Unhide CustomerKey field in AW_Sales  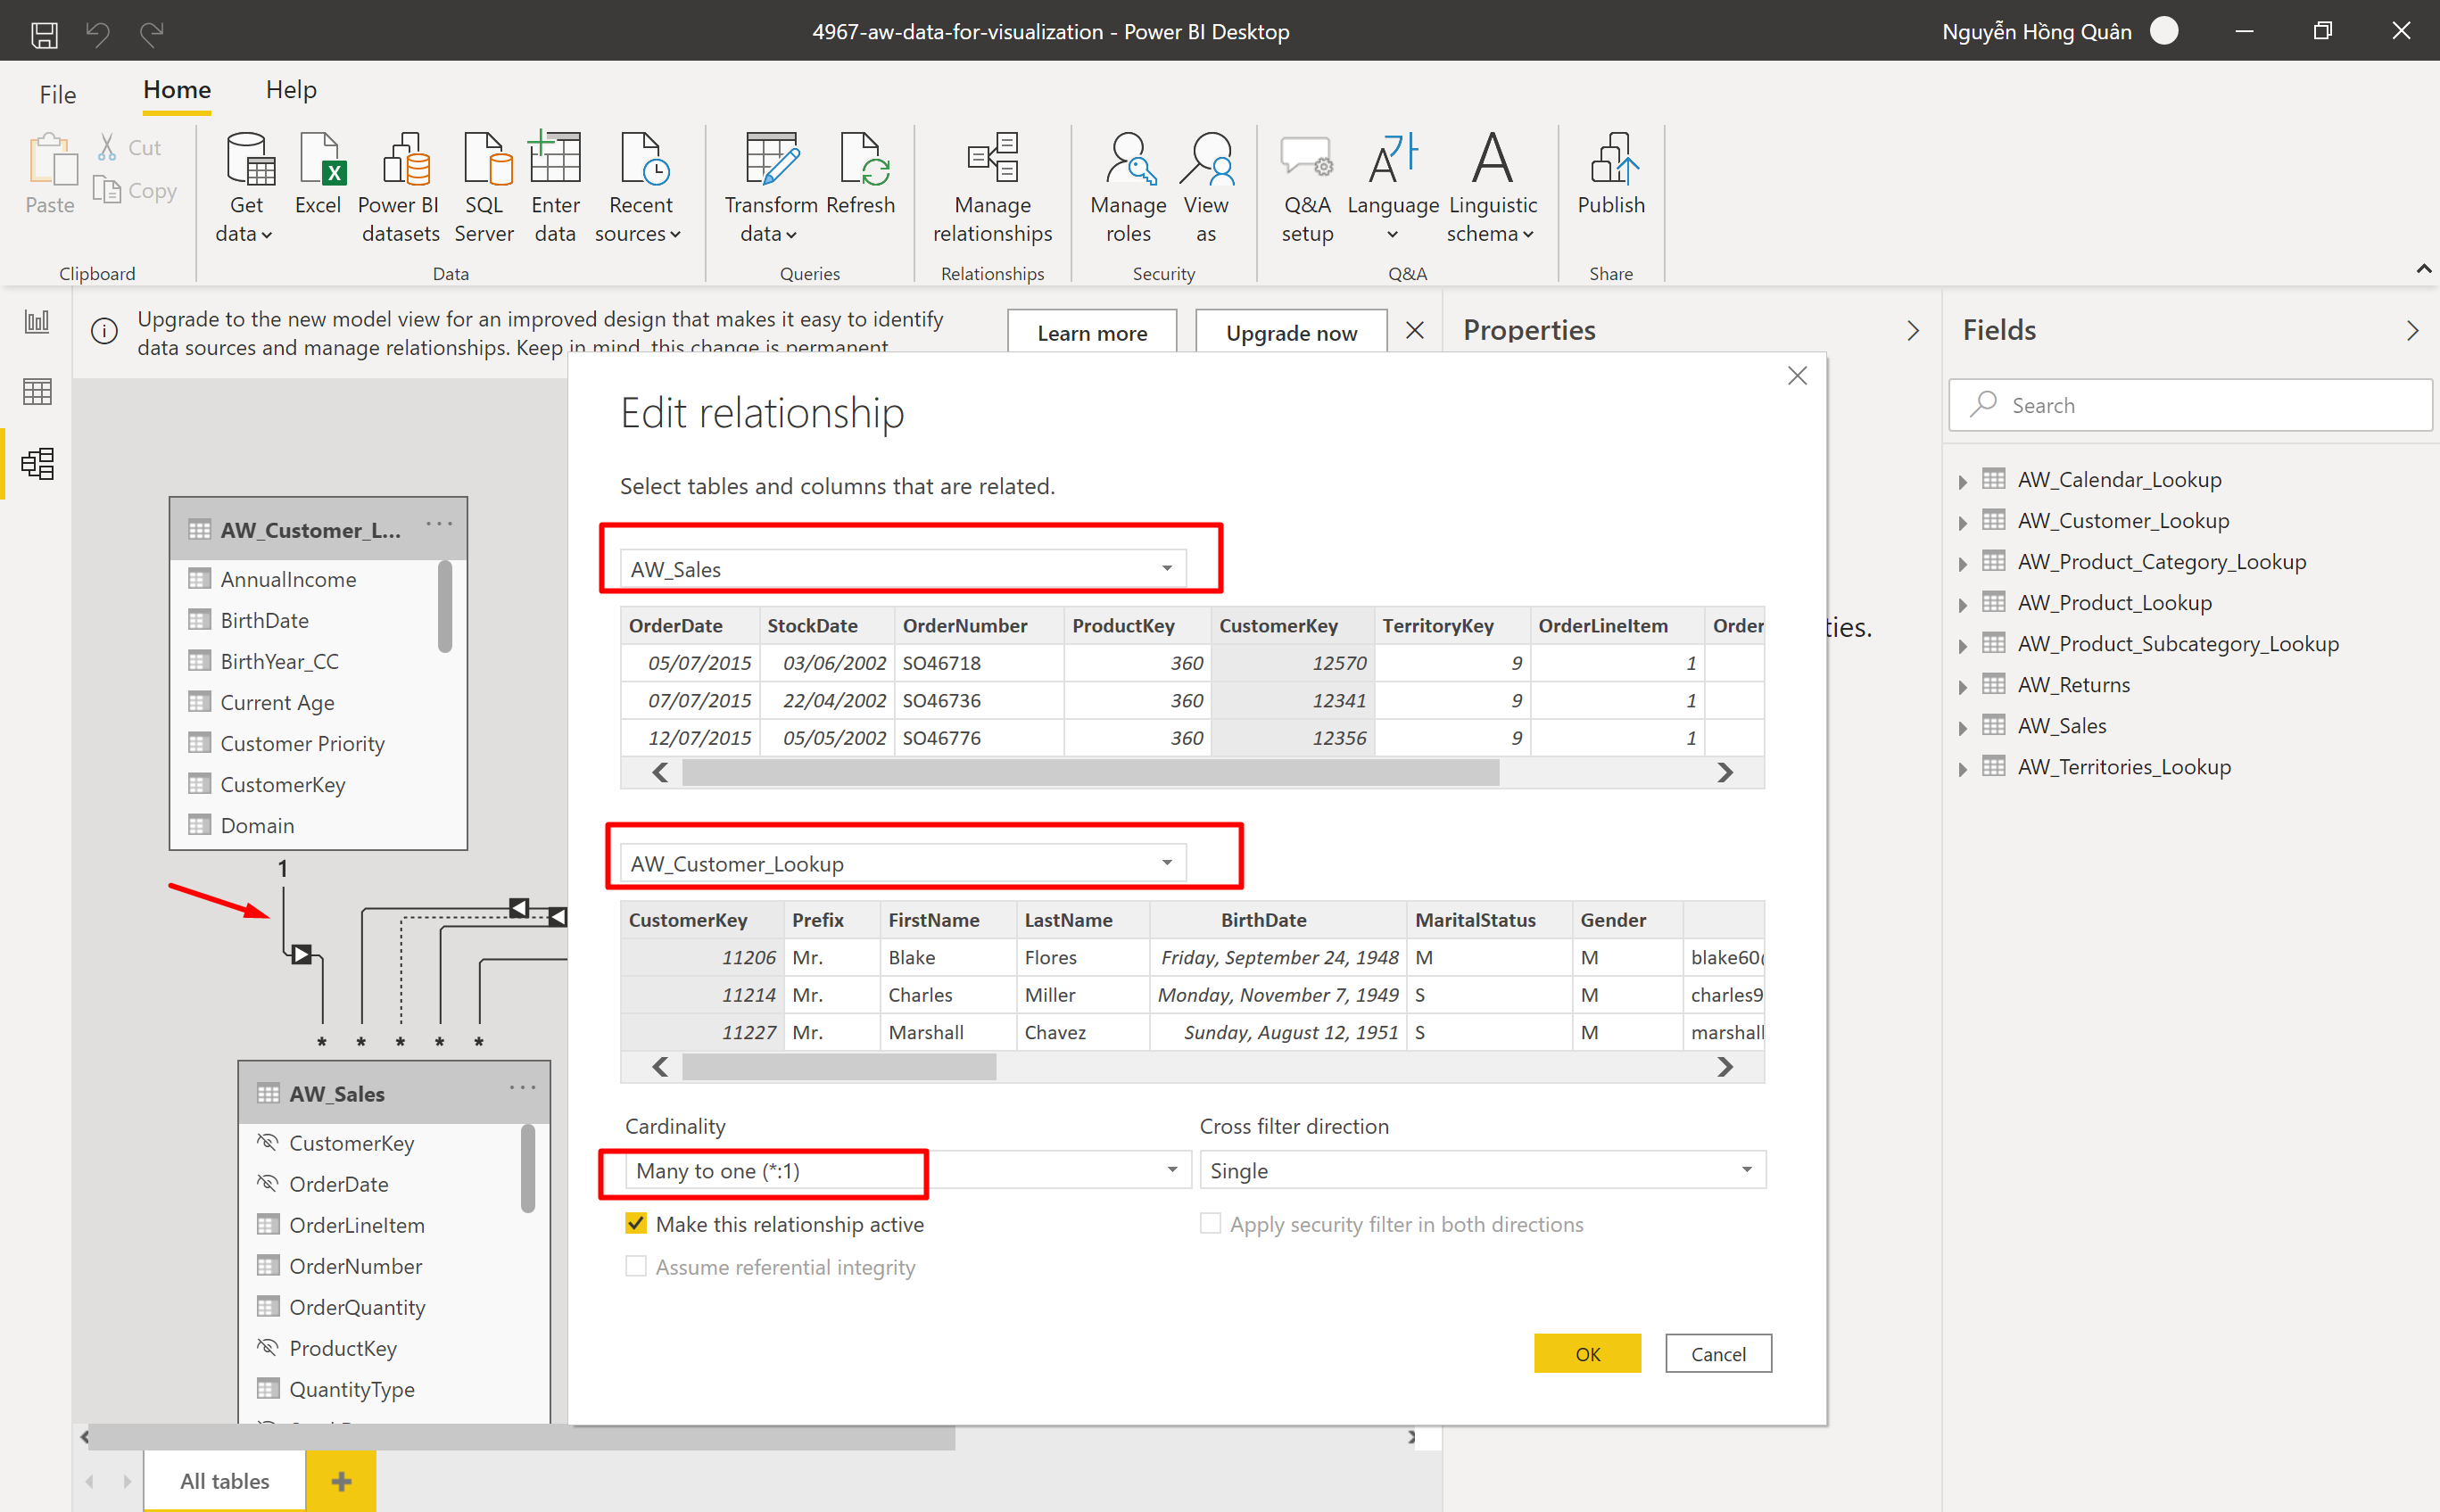click(x=267, y=1142)
